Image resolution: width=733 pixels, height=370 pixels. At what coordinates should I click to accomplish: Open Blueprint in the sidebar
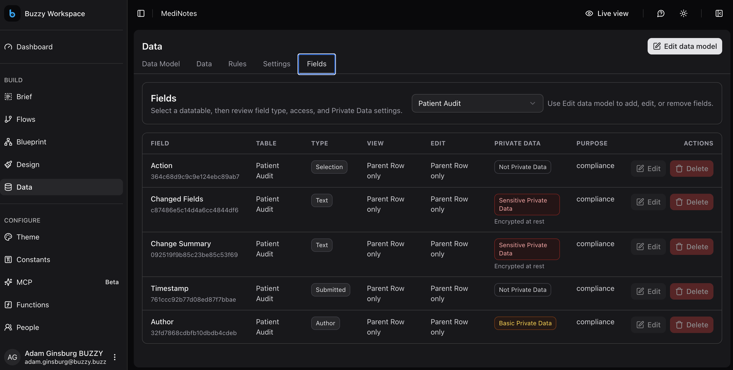[x=61, y=142]
